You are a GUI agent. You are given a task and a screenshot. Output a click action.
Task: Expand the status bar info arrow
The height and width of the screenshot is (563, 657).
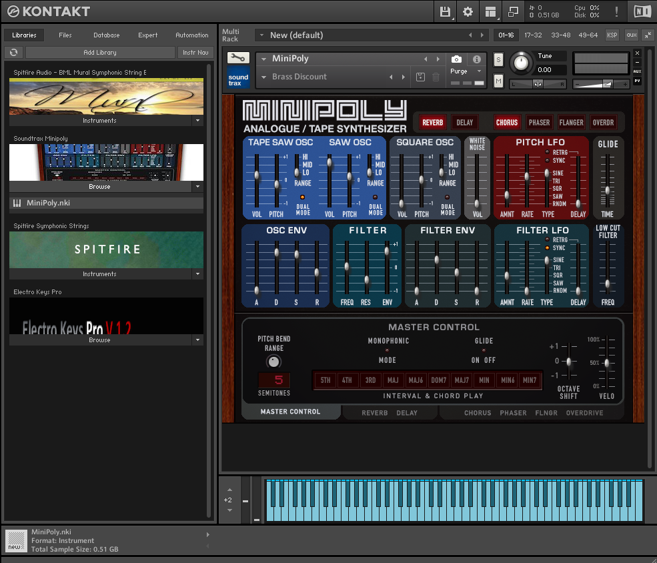point(207,534)
